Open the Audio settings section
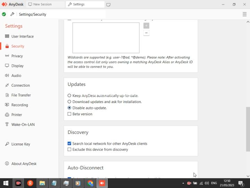Viewport: 250px width, 188px height. 16,76
